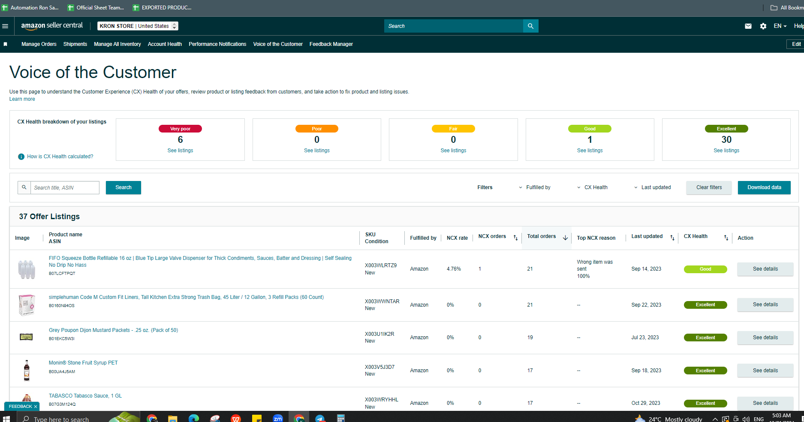Viewport: 804px width, 422px height.
Task: Click the simplehuman liners product thumbnail
Action: tap(27, 305)
